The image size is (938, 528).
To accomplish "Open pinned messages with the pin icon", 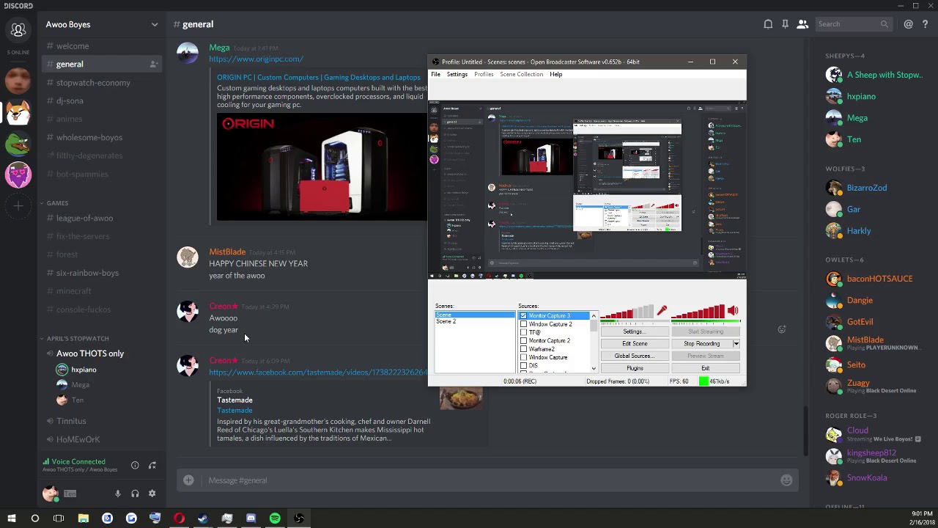I will [x=785, y=24].
